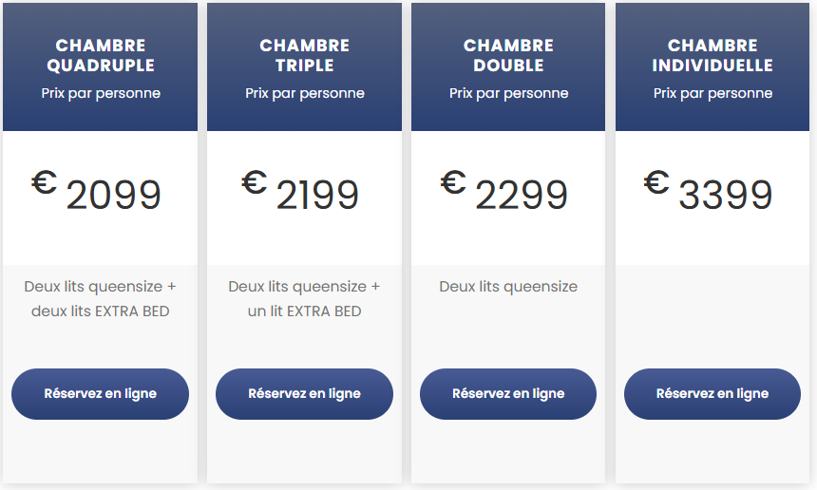817x490 pixels.
Task: Click the euro symbol beside 3399
Action: [x=656, y=182]
